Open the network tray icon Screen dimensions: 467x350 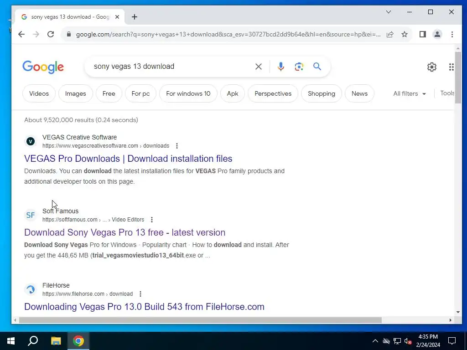[397, 341]
